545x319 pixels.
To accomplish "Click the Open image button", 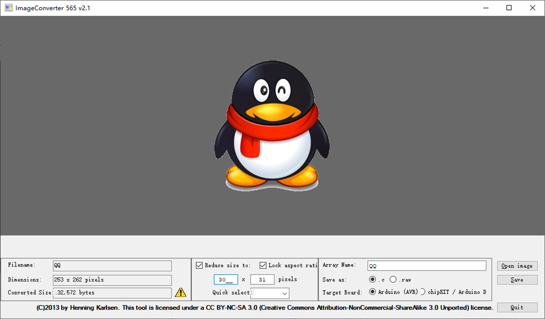I will (x=517, y=265).
